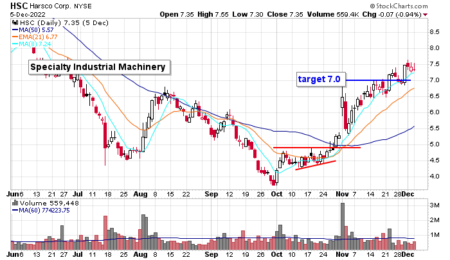Click Dec on the price chart date axis

pyautogui.click(x=408, y=194)
